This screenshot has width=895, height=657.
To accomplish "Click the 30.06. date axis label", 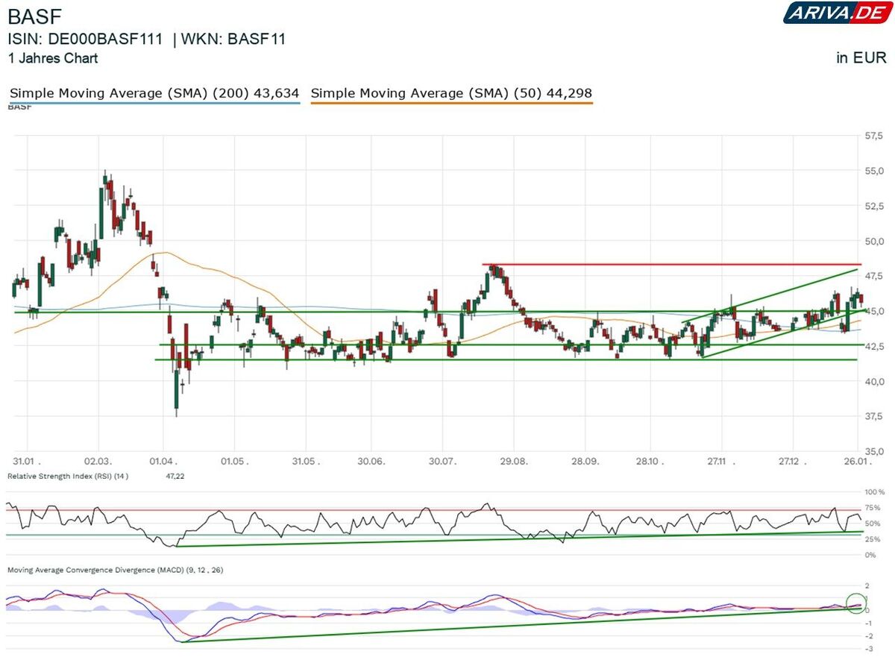I will (x=371, y=462).
